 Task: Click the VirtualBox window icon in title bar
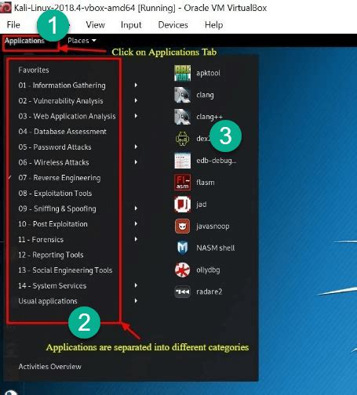pos(5,7)
